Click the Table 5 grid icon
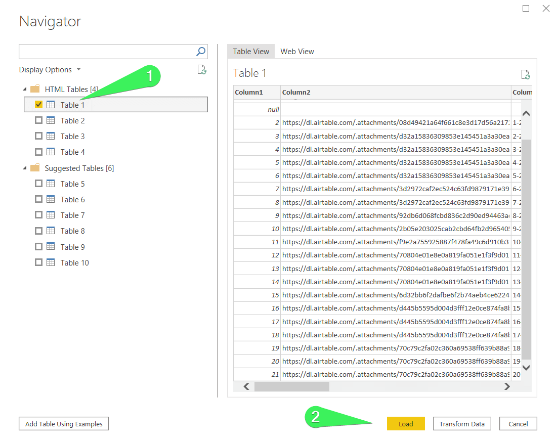The image size is (556, 442). tap(51, 184)
